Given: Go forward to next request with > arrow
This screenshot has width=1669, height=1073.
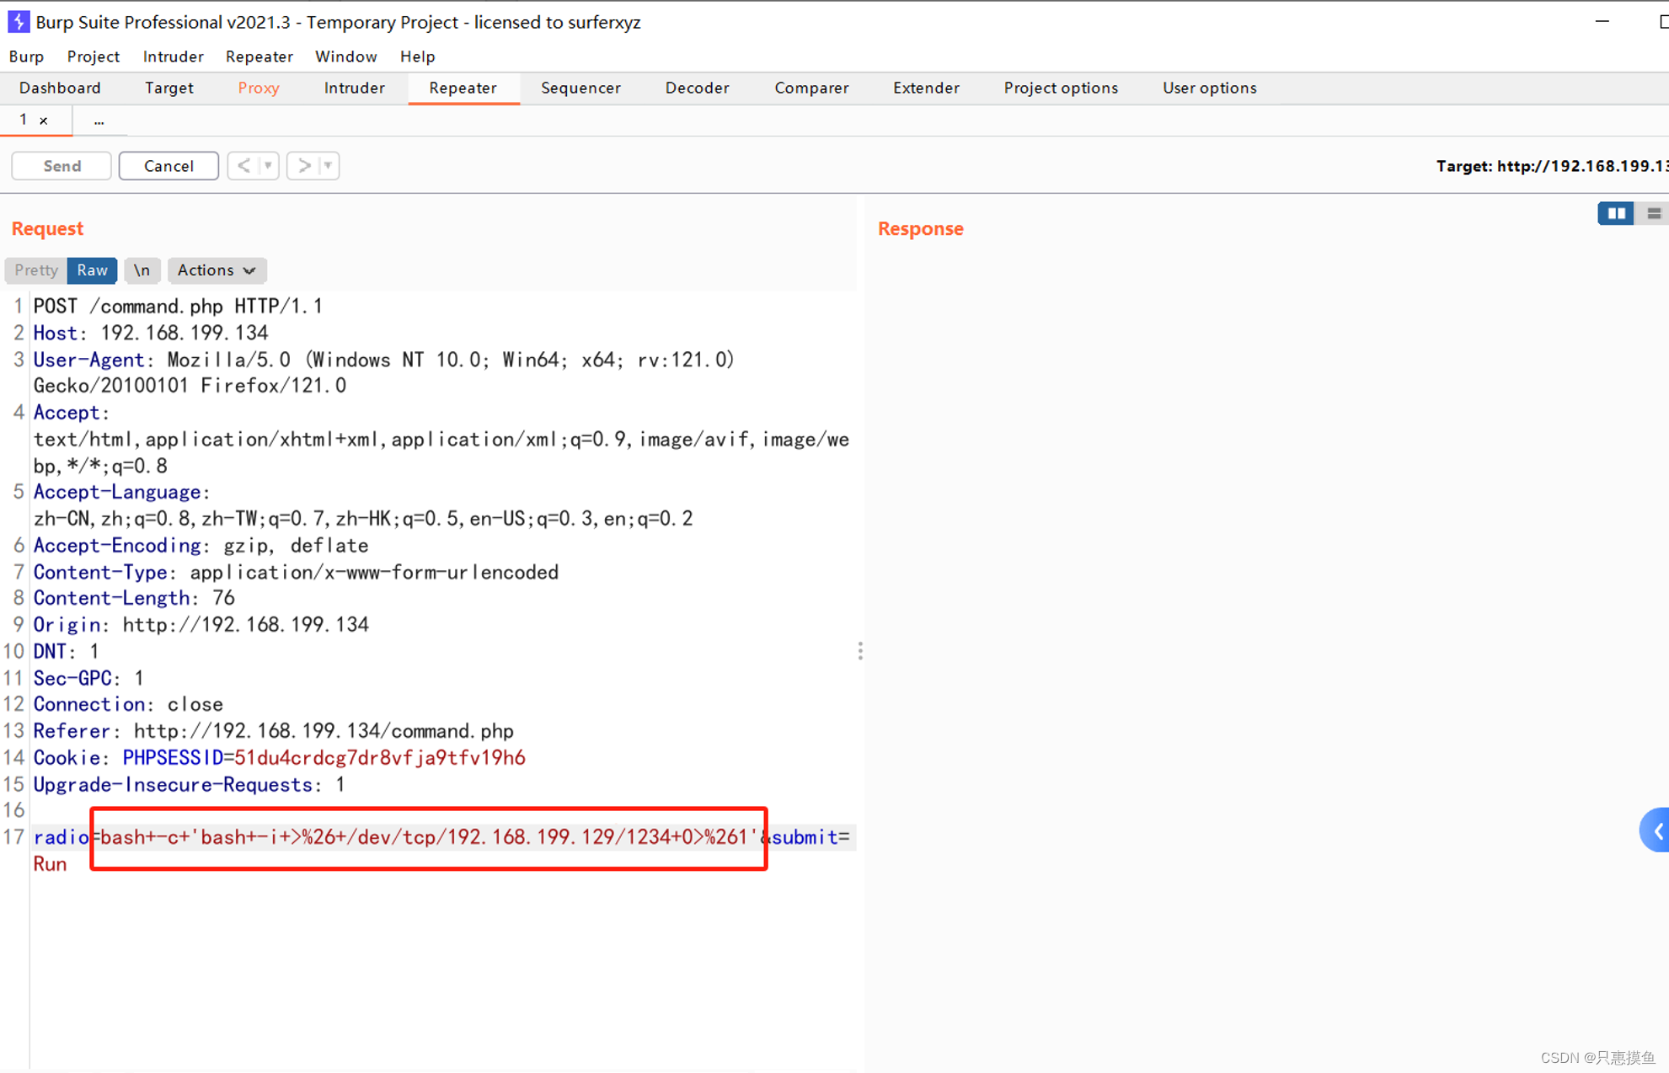Looking at the screenshot, I should point(304,166).
